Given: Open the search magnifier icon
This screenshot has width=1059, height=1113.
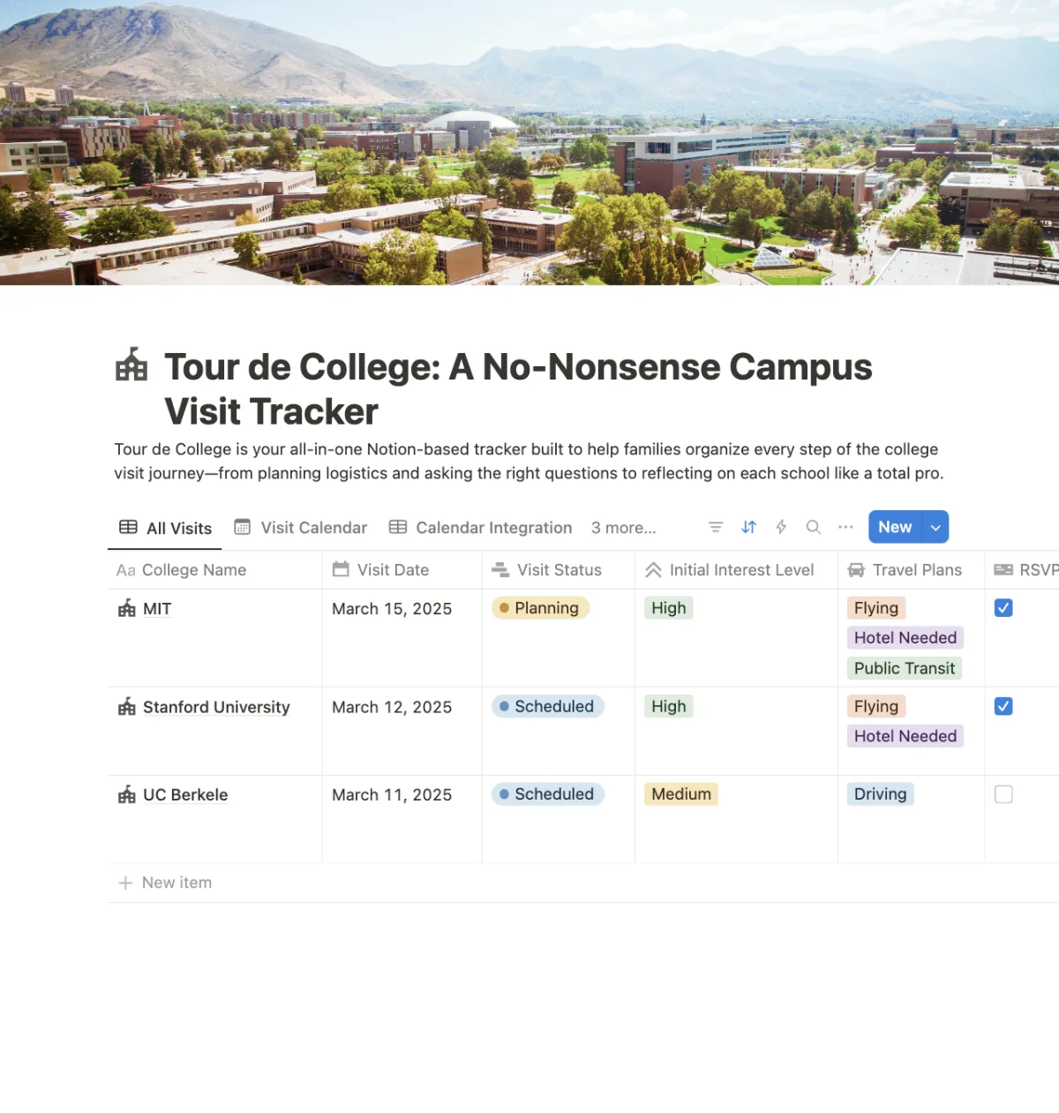Looking at the screenshot, I should click(x=814, y=527).
